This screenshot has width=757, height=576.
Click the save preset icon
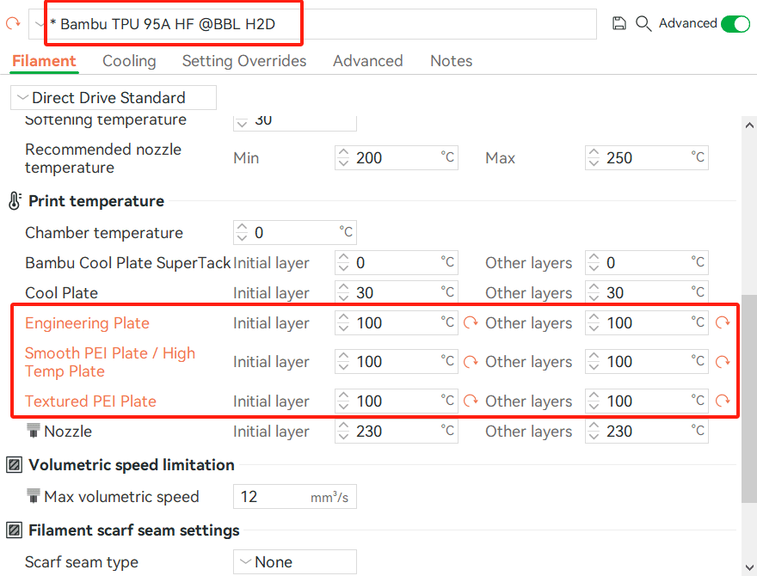[x=619, y=23]
